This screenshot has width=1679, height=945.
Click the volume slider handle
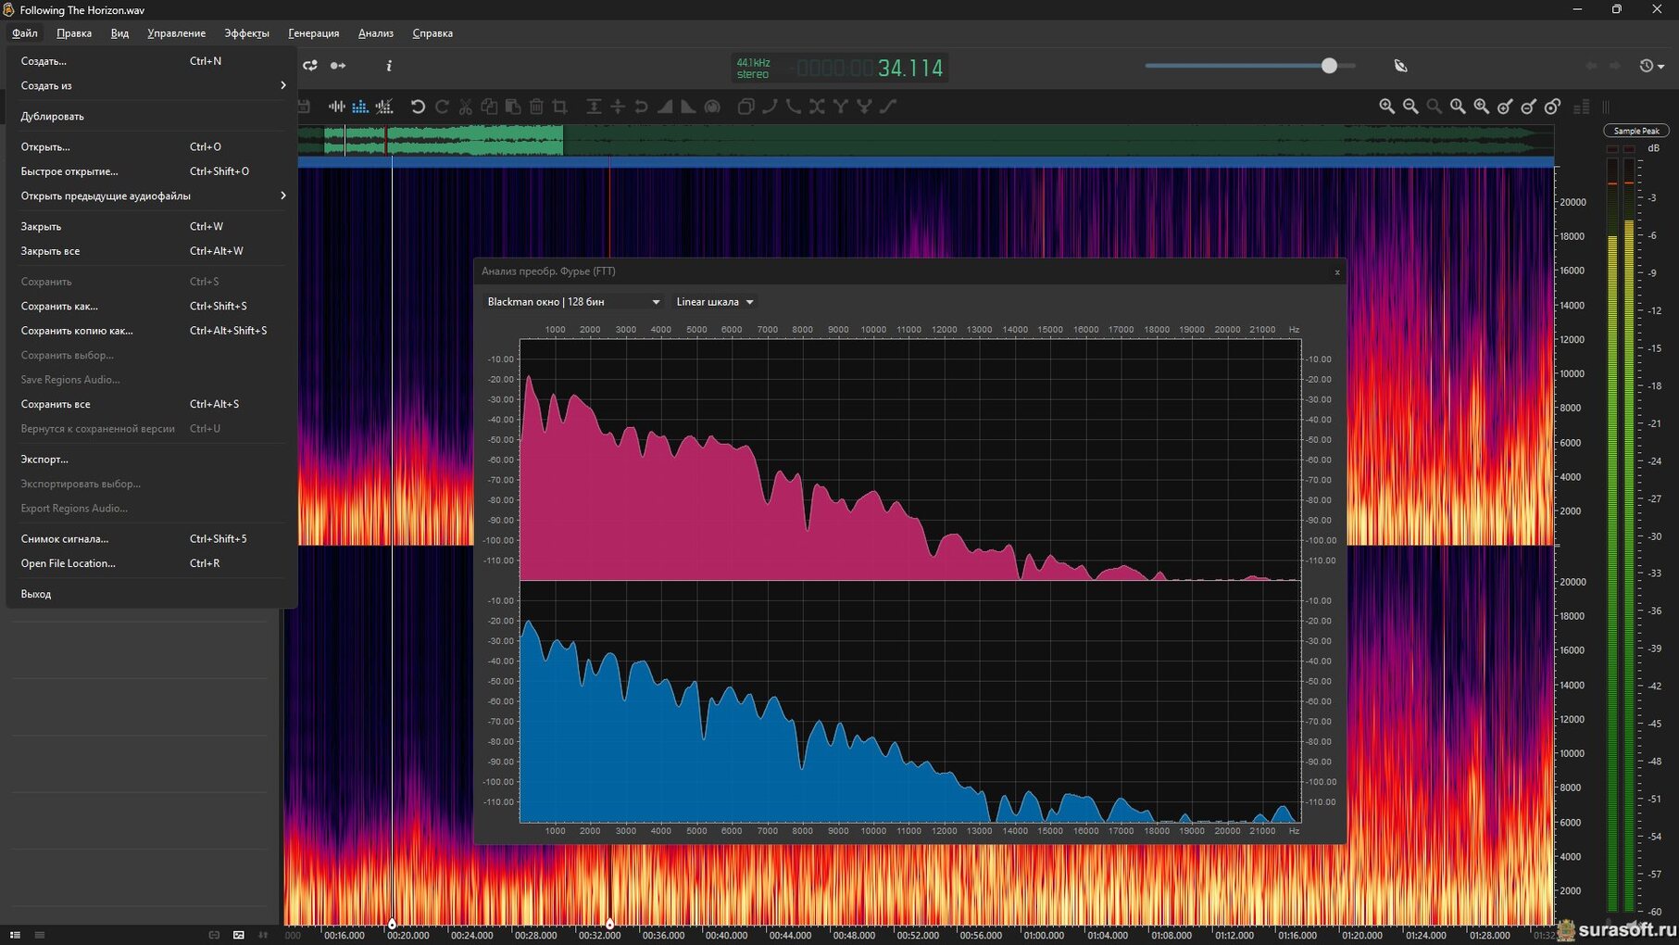(x=1329, y=66)
